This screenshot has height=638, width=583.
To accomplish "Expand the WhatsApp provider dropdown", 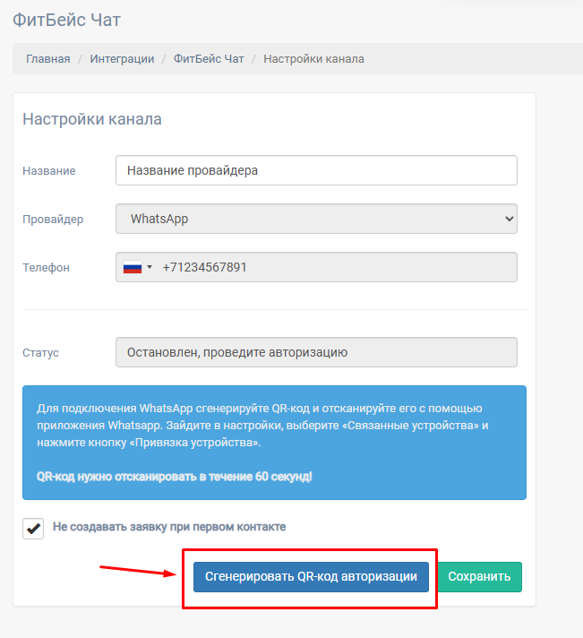I will (316, 219).
